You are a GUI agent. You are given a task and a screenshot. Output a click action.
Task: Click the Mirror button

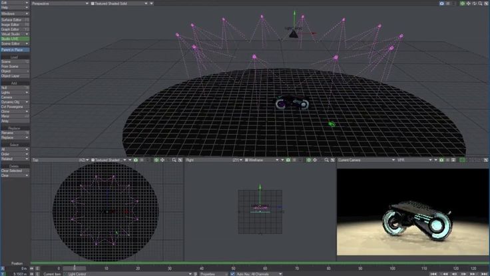(x=15, y=116)
